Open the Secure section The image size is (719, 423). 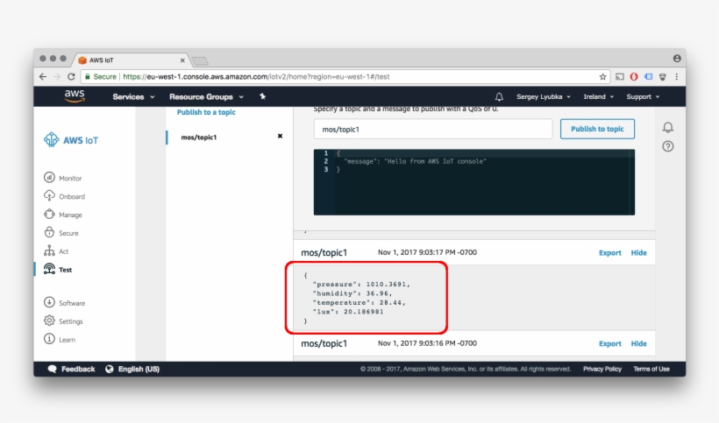click(68, 233)
